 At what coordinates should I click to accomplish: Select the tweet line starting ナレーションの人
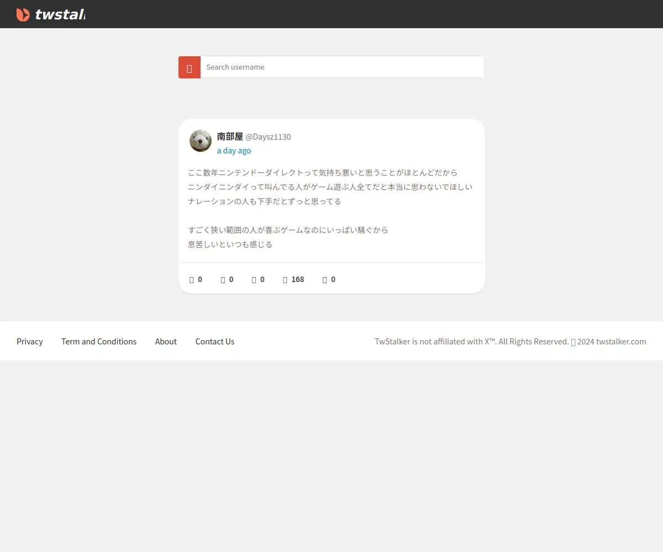pyautogui.click(x=265, y=201)
